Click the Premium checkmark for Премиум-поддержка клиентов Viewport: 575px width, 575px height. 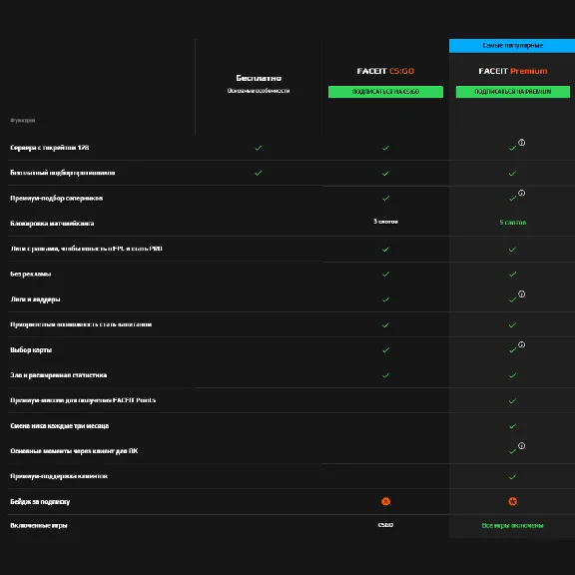(513, 477)
